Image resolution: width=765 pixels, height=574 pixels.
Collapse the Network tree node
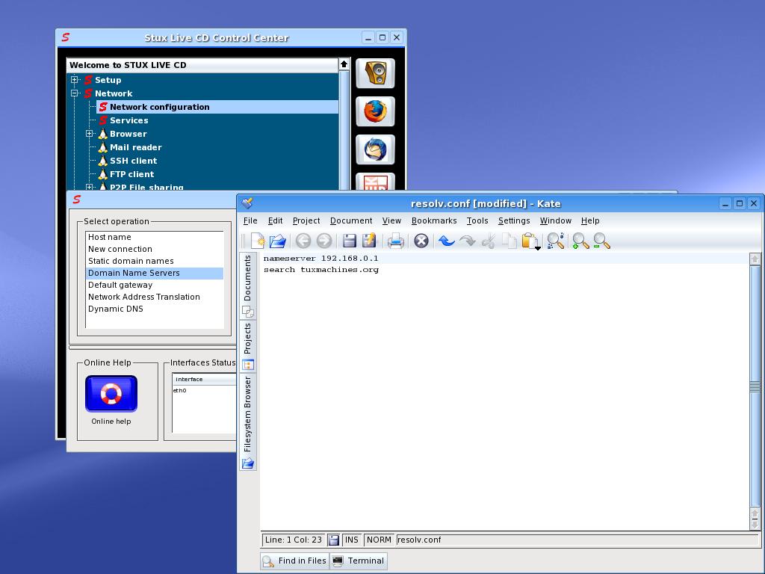75,93
